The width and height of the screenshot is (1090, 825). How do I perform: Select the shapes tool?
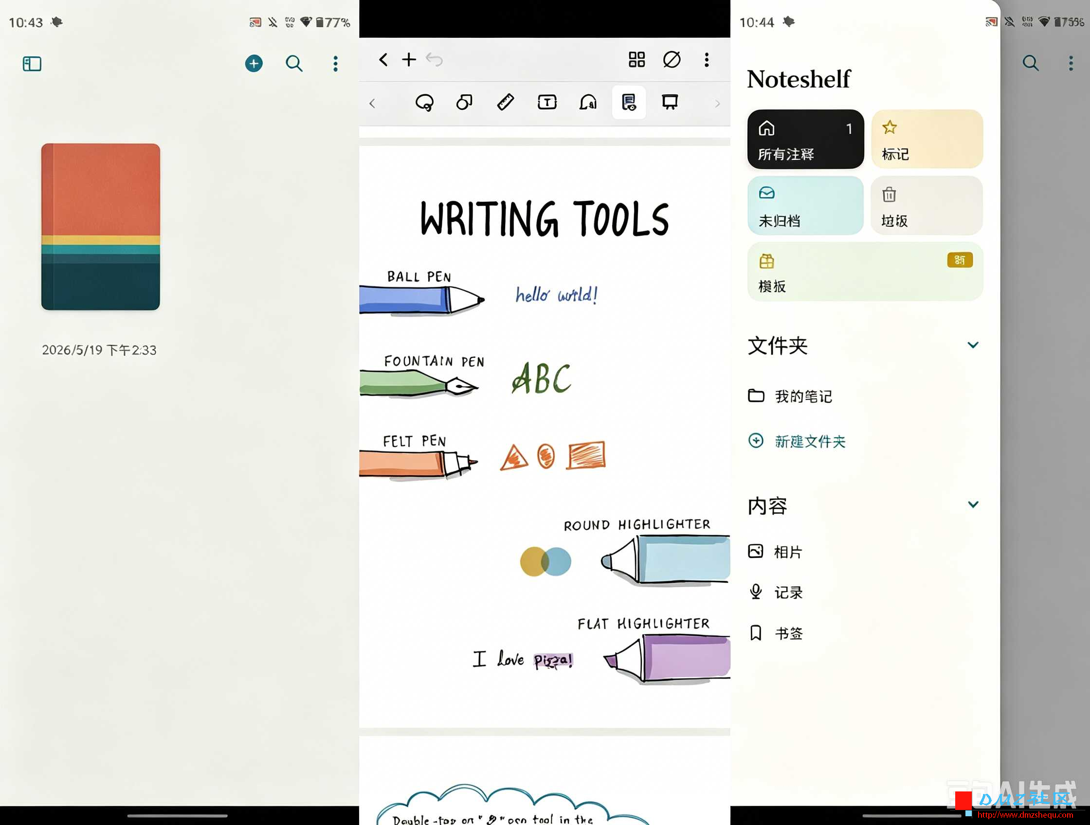click(464, 103)
